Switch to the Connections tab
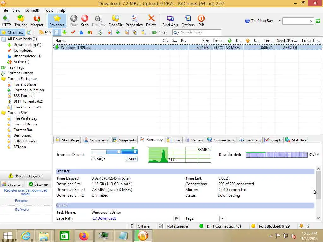This screenshot has width=323, height=242. (221, 140)
